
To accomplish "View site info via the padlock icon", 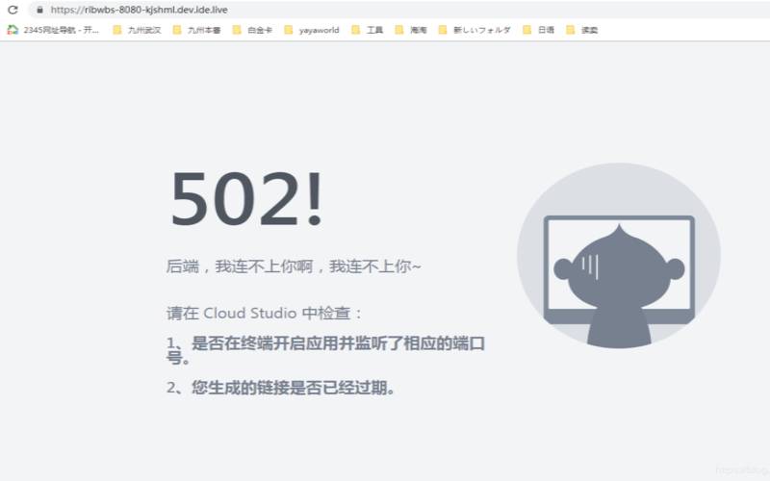I will 39,10.
